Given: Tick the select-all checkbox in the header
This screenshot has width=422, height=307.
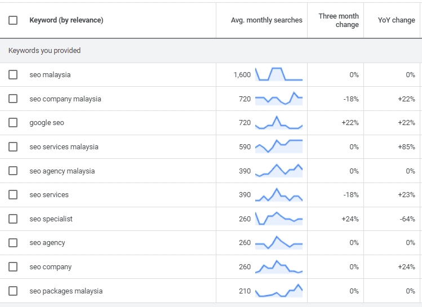Looking at the screenshot, I should 13,20.
